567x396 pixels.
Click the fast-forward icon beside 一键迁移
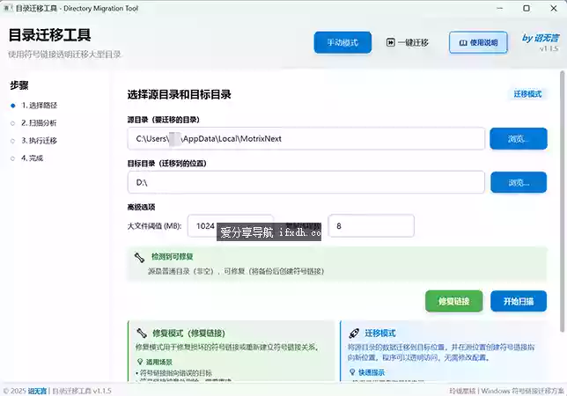390,42
